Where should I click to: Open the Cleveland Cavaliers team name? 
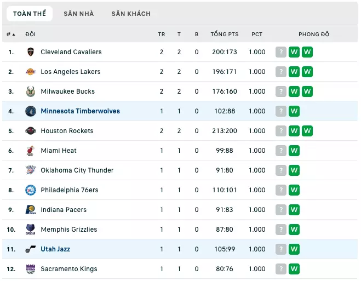[x=71, y=52]
